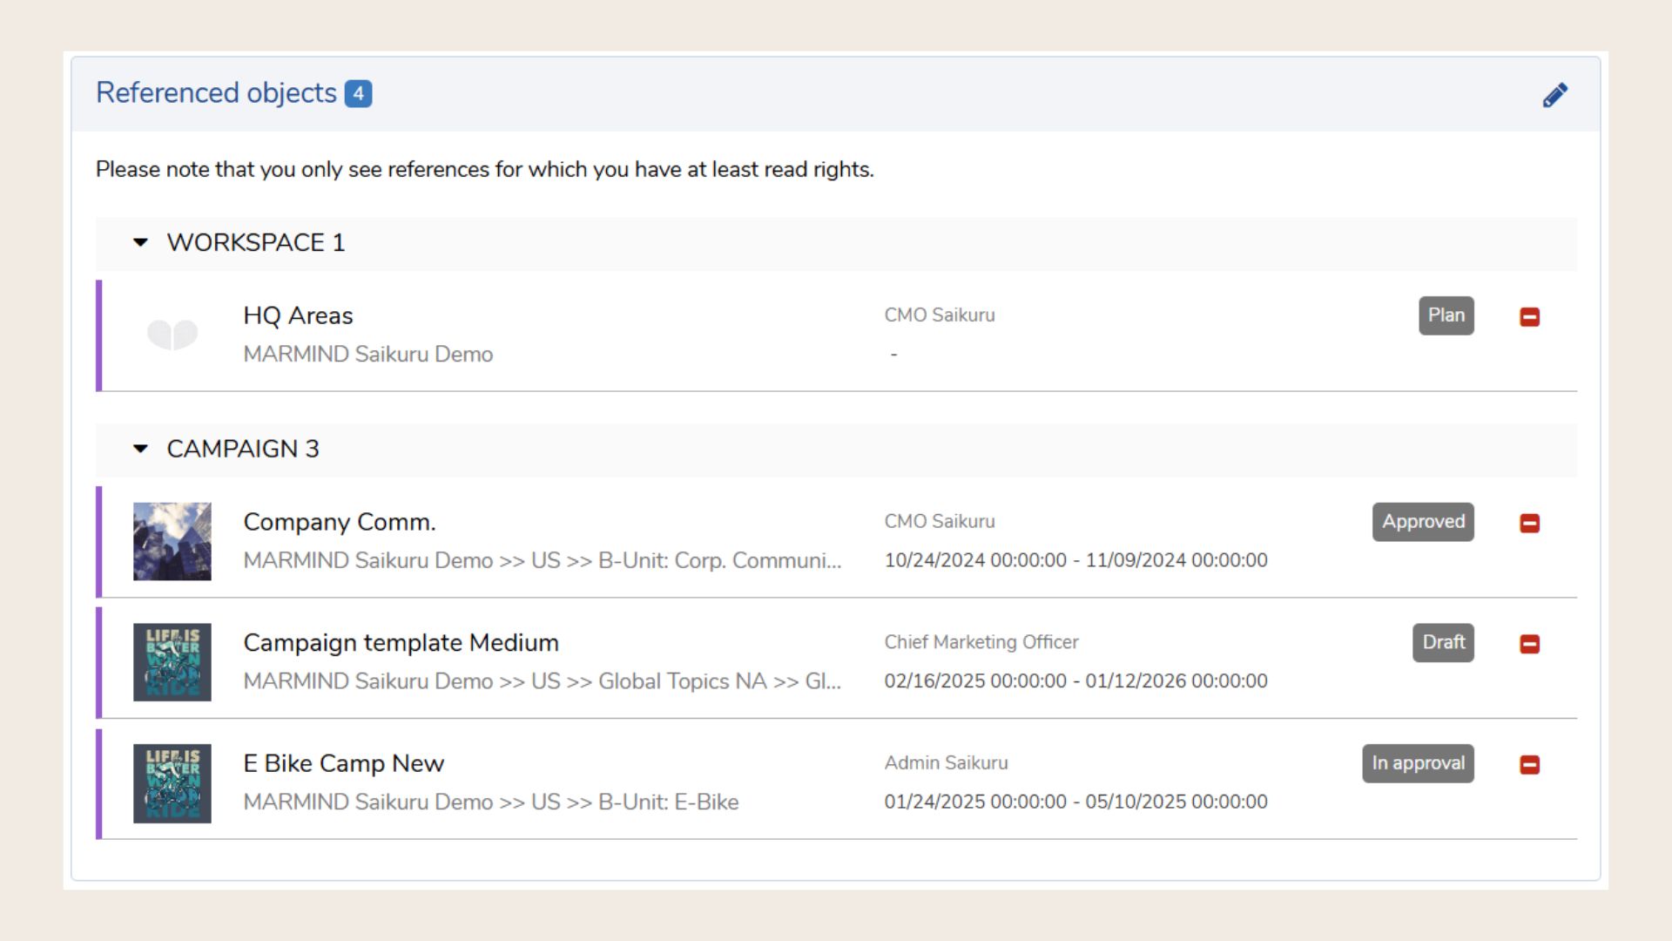Click the pencil edit icon
The image size is (1672, 941).
pos(1554,95)
